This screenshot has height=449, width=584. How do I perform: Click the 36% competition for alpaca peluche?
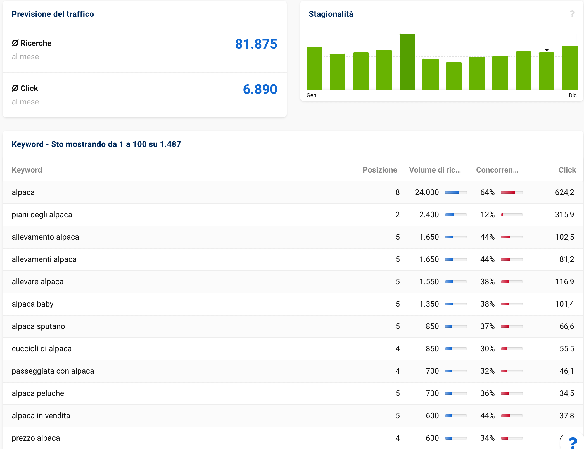tap(487, 393)
